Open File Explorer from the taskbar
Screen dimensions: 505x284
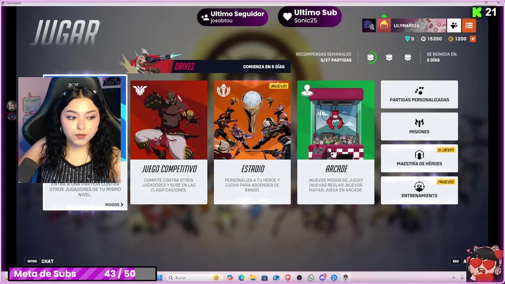pyautogui.click(x=253, y=278)
